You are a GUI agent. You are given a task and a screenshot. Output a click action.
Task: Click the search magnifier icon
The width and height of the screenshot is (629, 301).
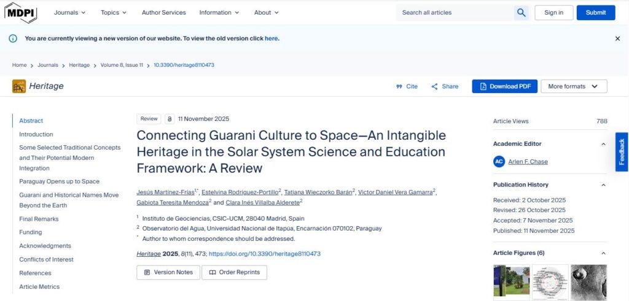521,12
